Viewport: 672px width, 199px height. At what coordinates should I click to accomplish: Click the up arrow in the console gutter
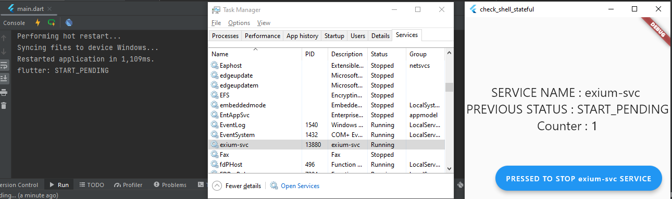pos(4,38)
